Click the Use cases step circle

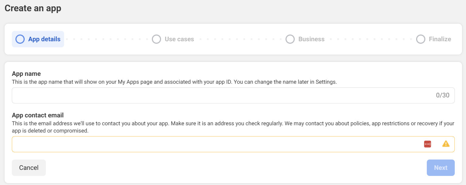point(156,39)
